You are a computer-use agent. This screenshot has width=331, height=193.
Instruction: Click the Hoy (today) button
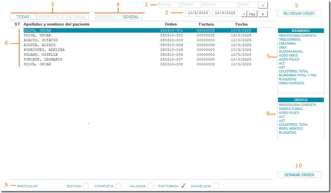(x=252, y=14)
